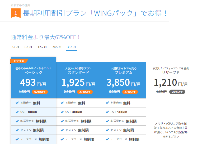202x144 pixels.
Task: Click checkmark beside ベーシック 初期費用 無料
Action: [17, 103]
